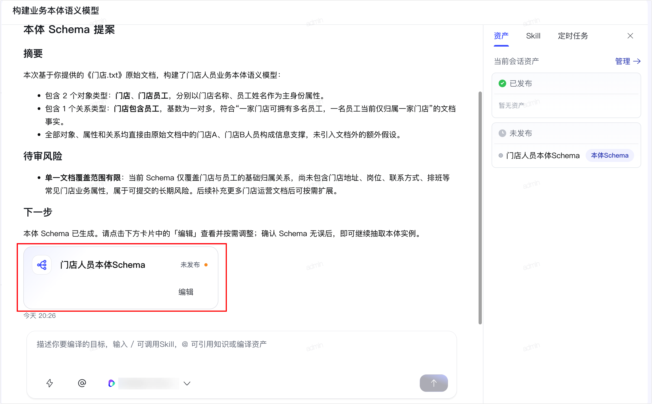The height and width of the screenshot is (404, 652).
Task: Open the model selector dropdown chevron
Action: click(187, 383)
